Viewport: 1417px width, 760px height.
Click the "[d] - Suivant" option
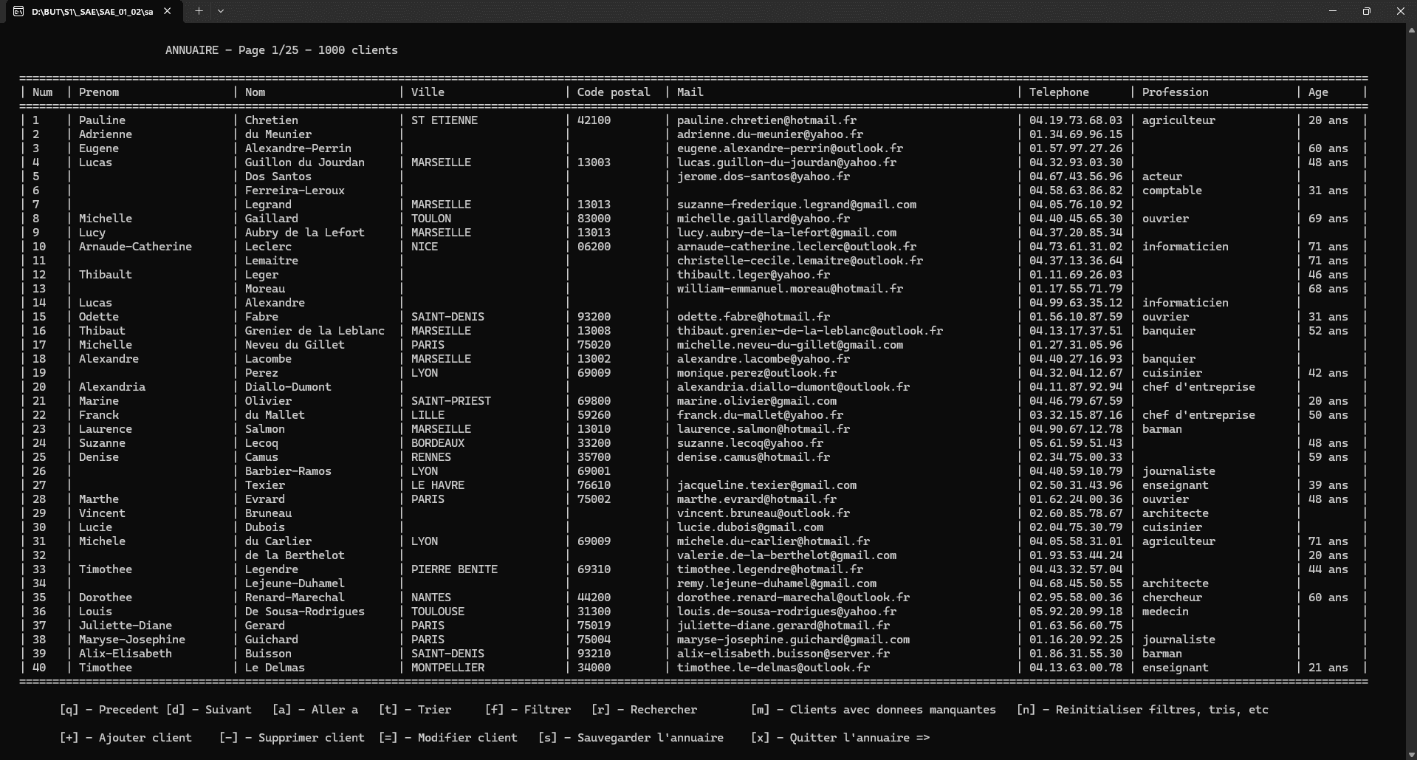tap(208, 710)
